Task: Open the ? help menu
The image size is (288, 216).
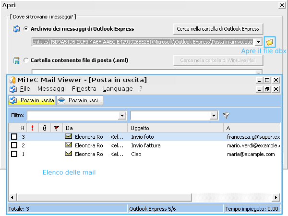Action: click(x=141, y=89)
